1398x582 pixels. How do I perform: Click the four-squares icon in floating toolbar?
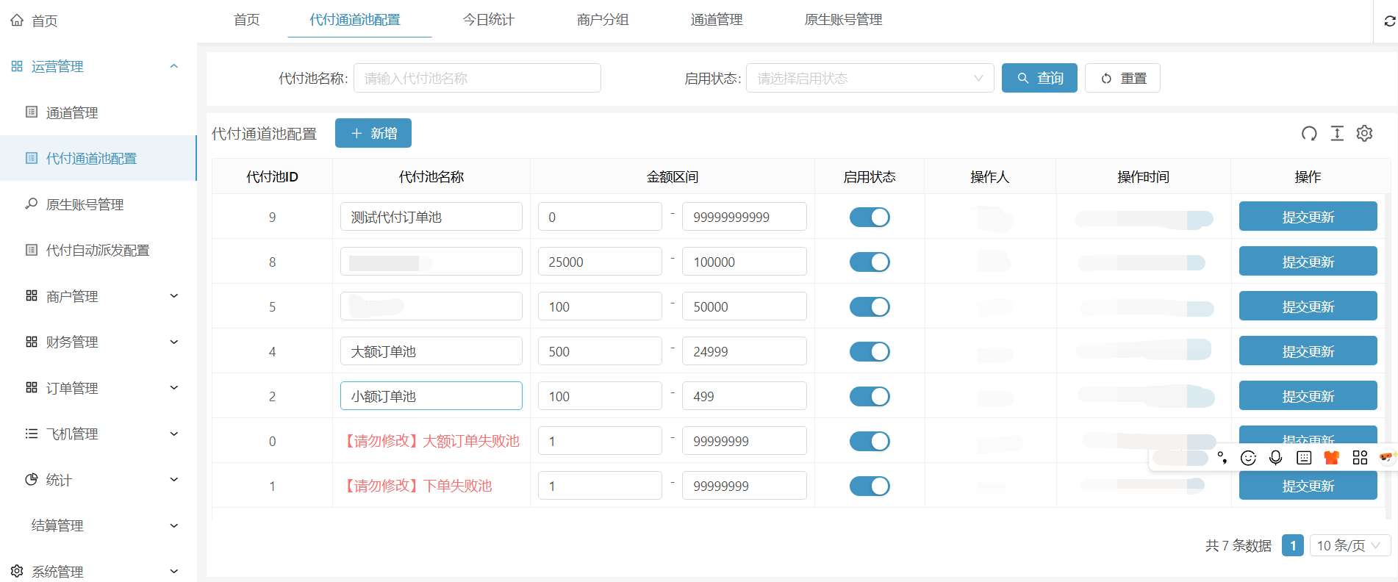(1360, 458)
